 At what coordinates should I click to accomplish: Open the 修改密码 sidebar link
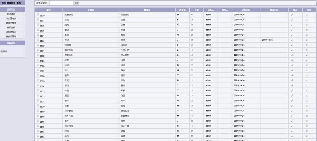11,27
